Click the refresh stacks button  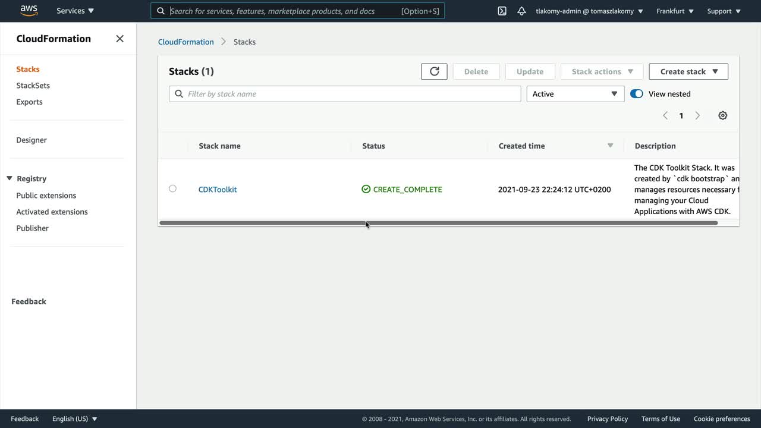tap(434, 71)
